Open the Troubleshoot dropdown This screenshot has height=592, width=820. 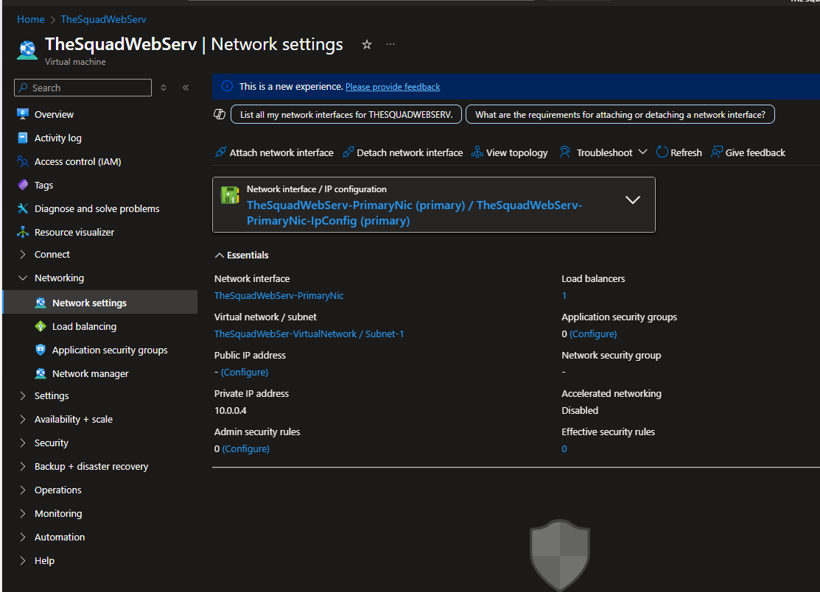point(603,152)
